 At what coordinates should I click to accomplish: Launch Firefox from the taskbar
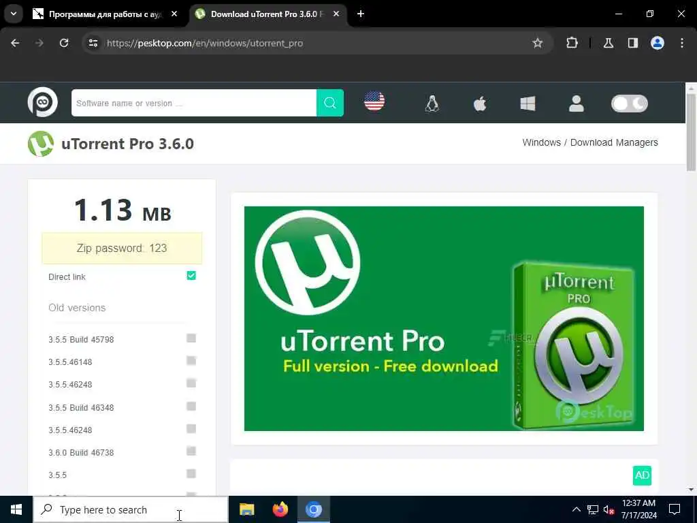point(280,509)
